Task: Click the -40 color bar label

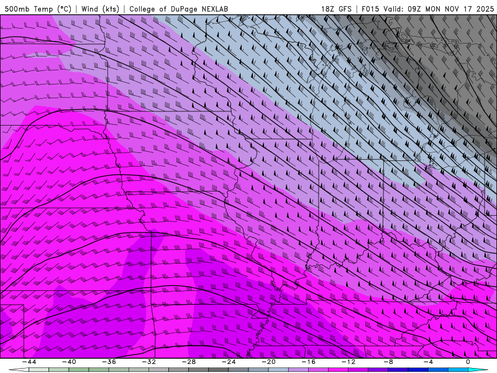Action: (x=69, y=362)
